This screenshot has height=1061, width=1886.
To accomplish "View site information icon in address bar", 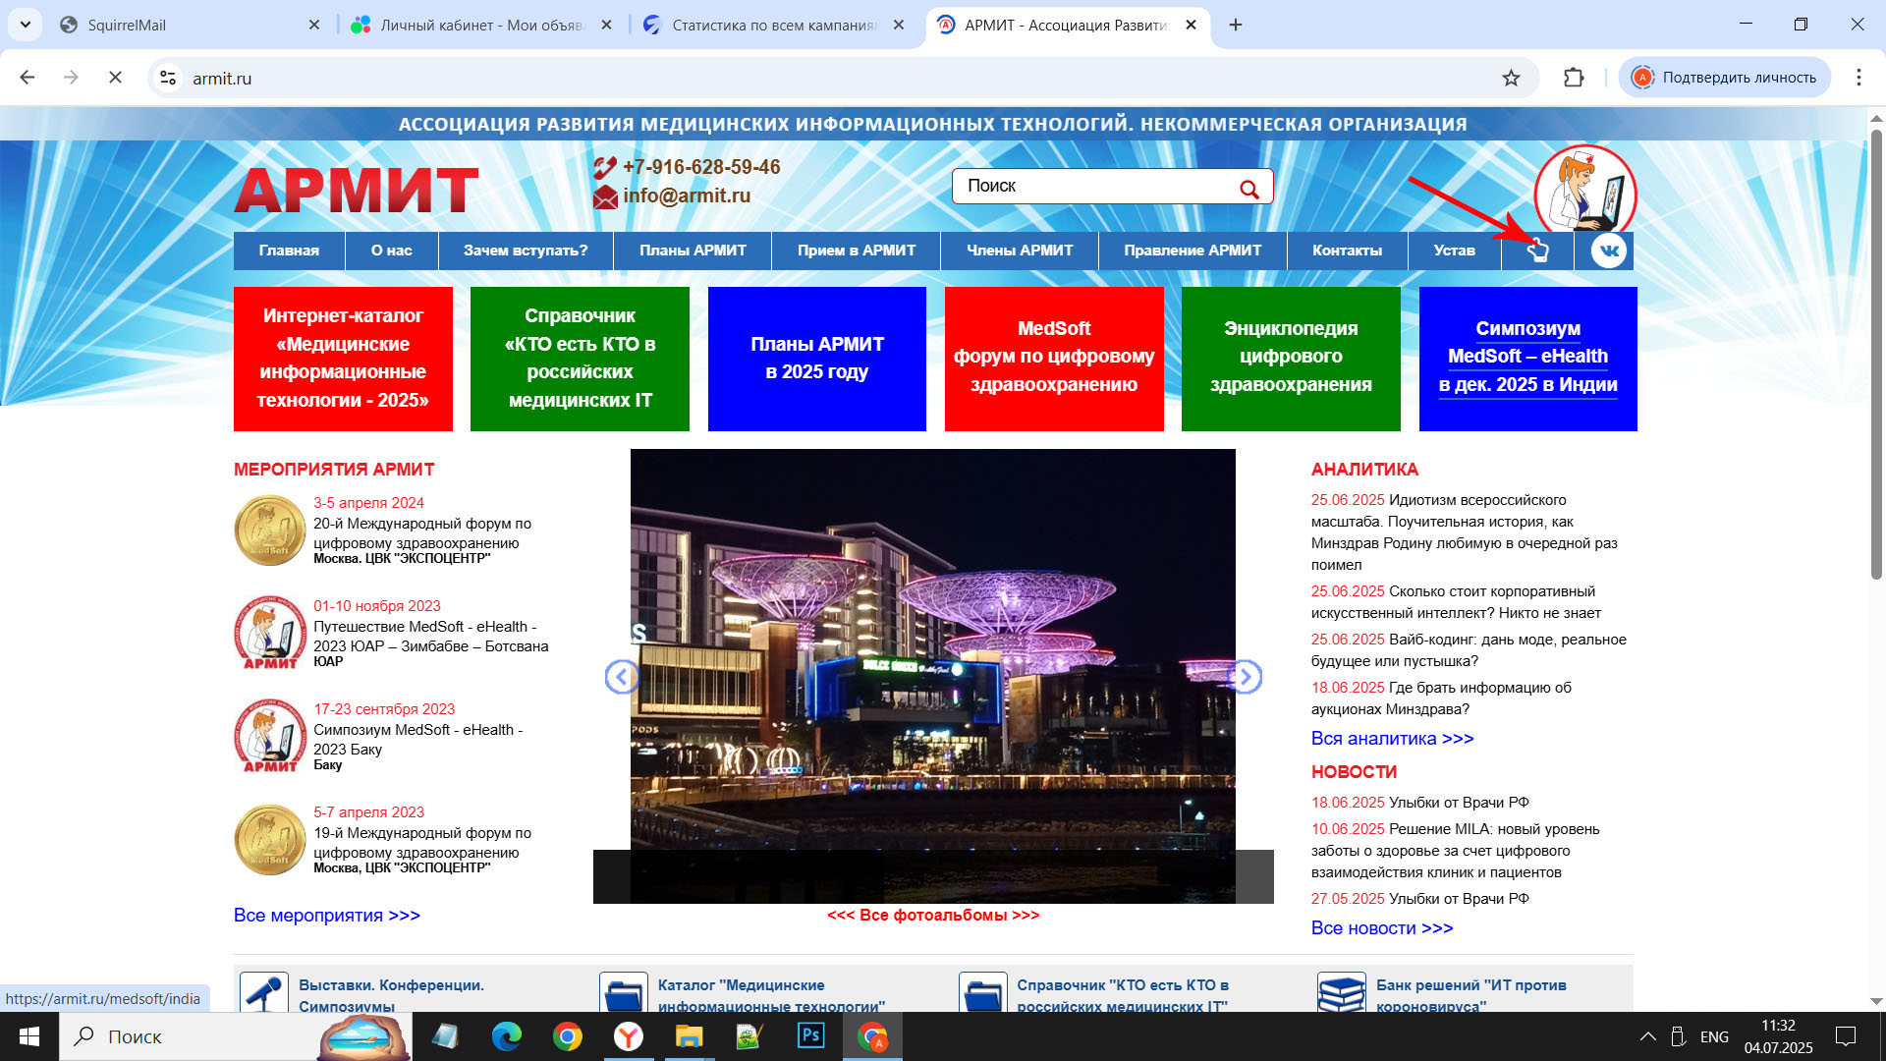I will coord(169,78).
